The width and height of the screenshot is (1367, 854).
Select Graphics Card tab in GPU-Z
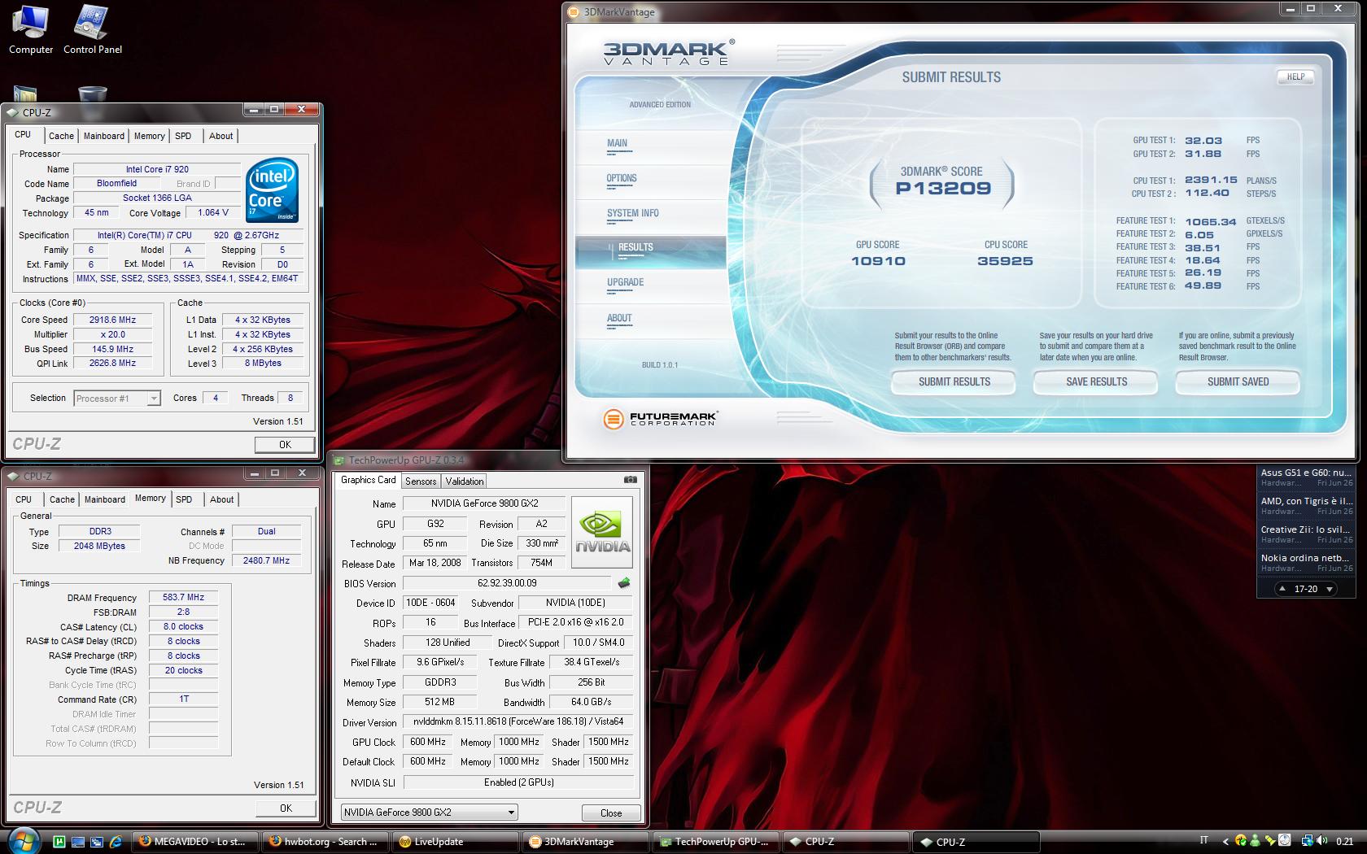pyautogui.click(x=369, y=480)
